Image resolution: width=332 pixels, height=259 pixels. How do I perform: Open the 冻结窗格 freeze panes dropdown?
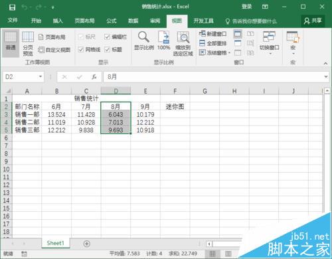point(214,52)
